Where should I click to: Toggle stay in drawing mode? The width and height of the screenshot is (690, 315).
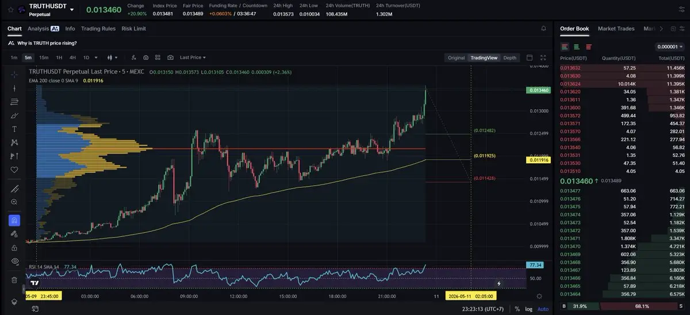[x=14, y=234]
